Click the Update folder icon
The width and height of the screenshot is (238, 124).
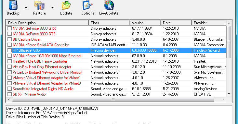[x=66, y=5]
